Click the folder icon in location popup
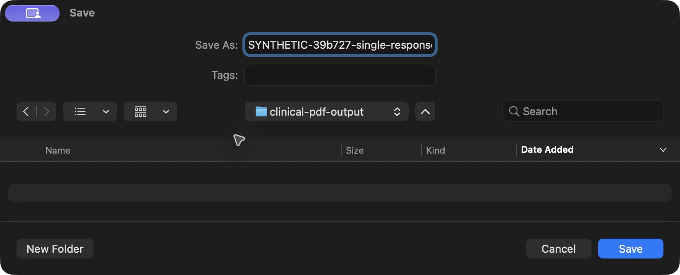 pos(261,111)
